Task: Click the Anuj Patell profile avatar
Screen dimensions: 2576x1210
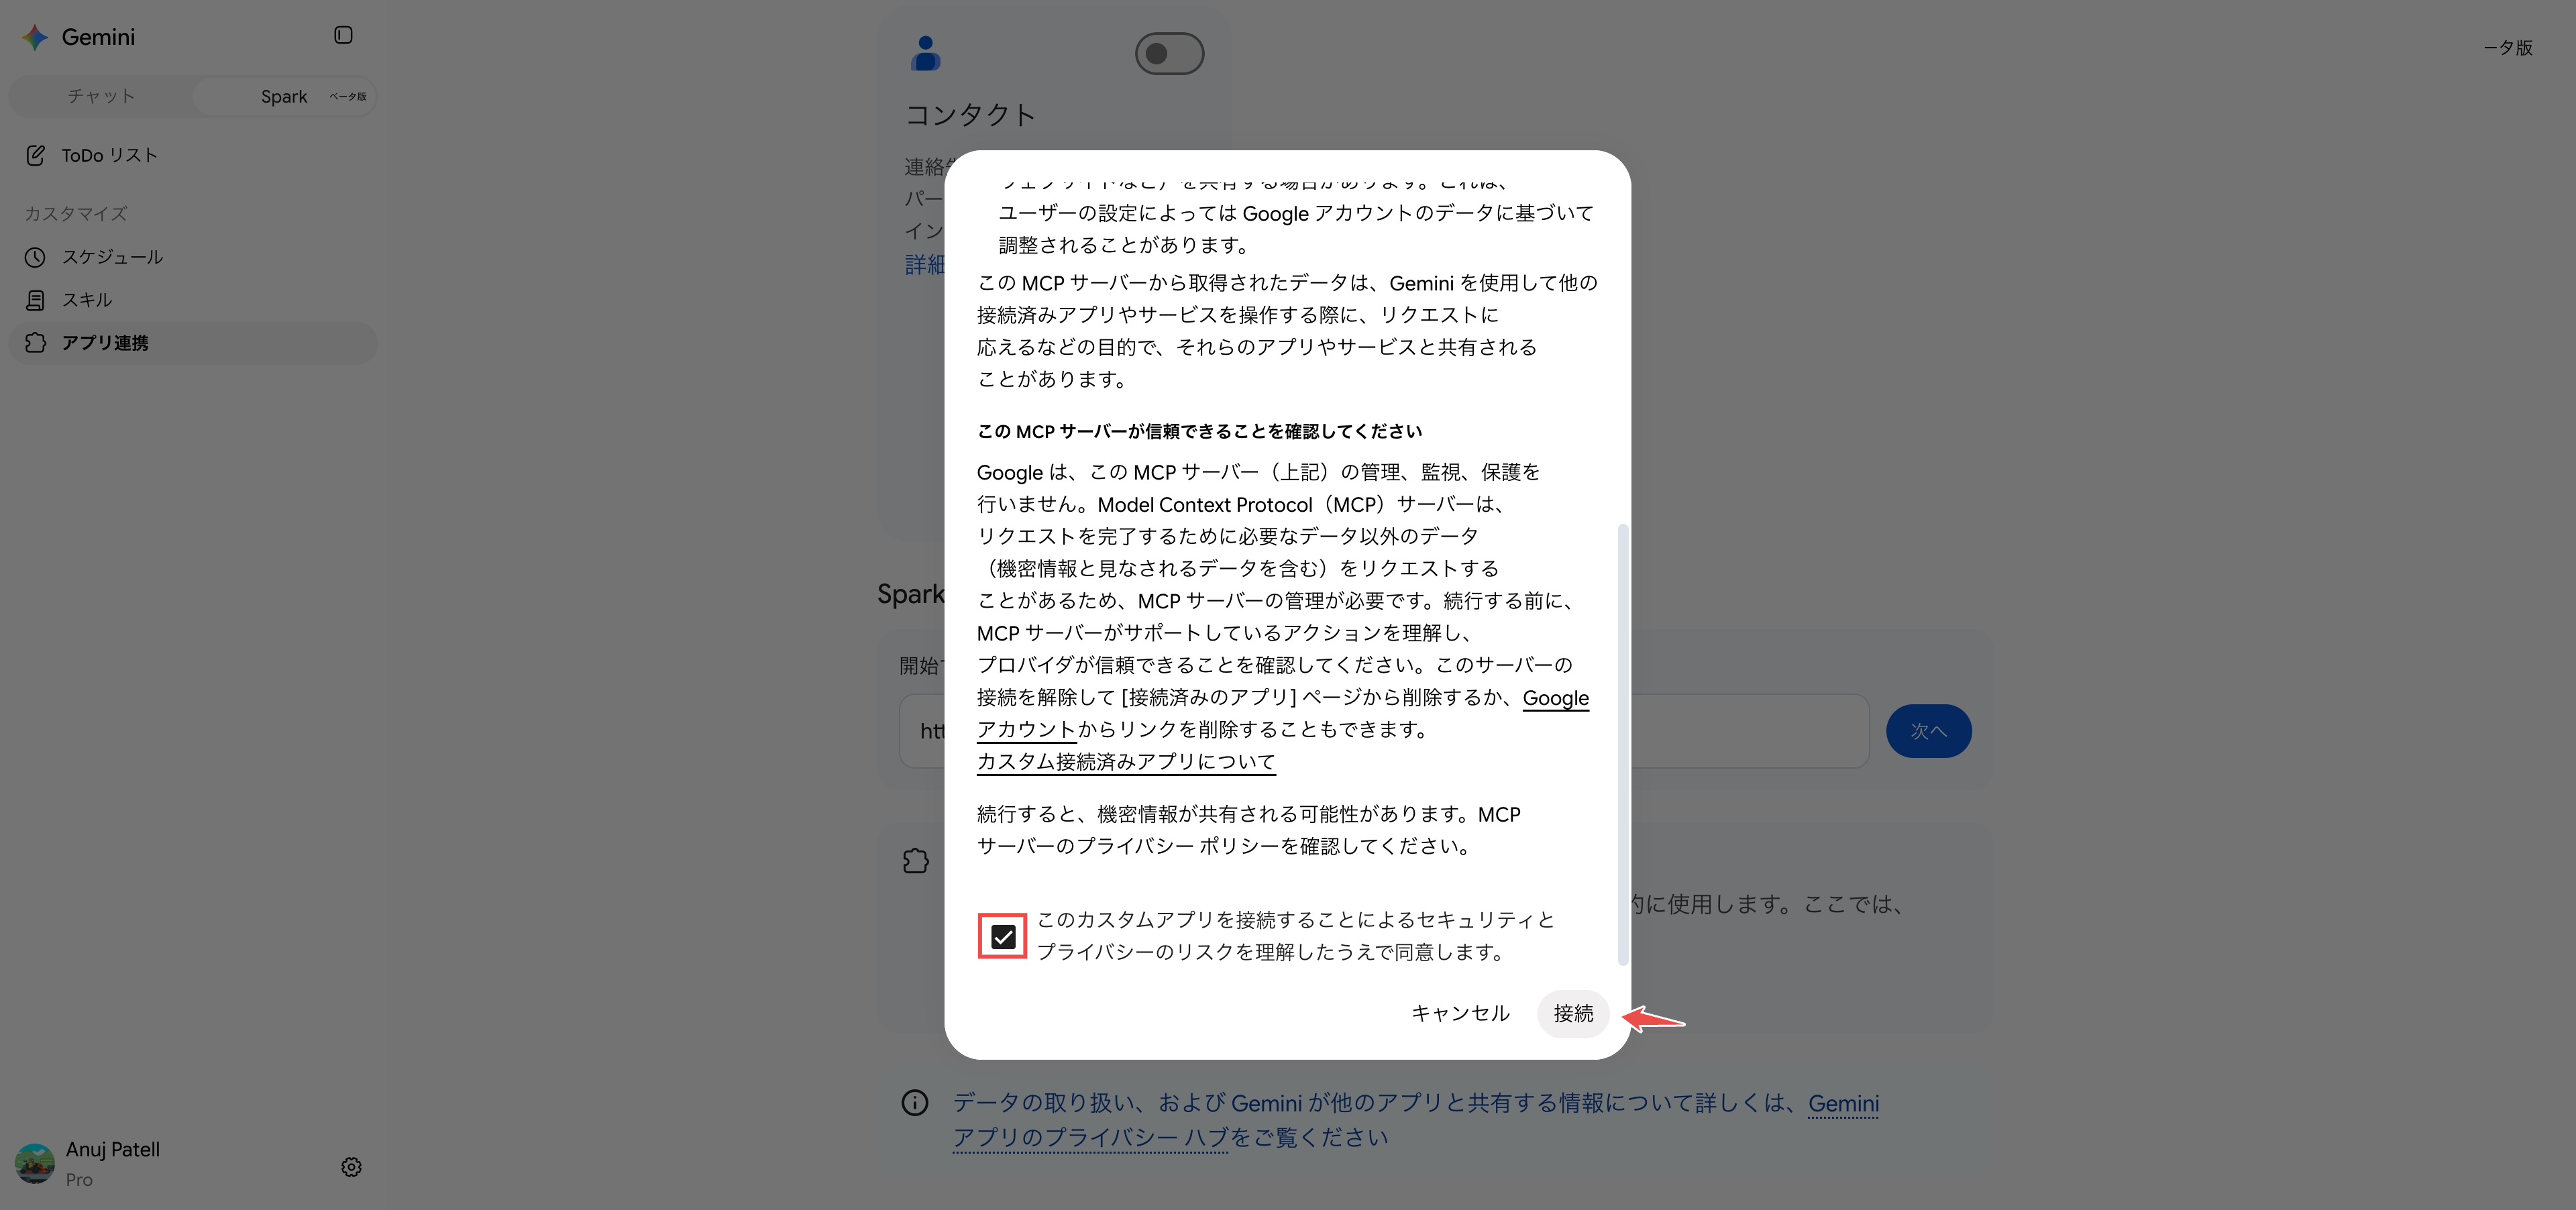Action: tap(35, 1164)
